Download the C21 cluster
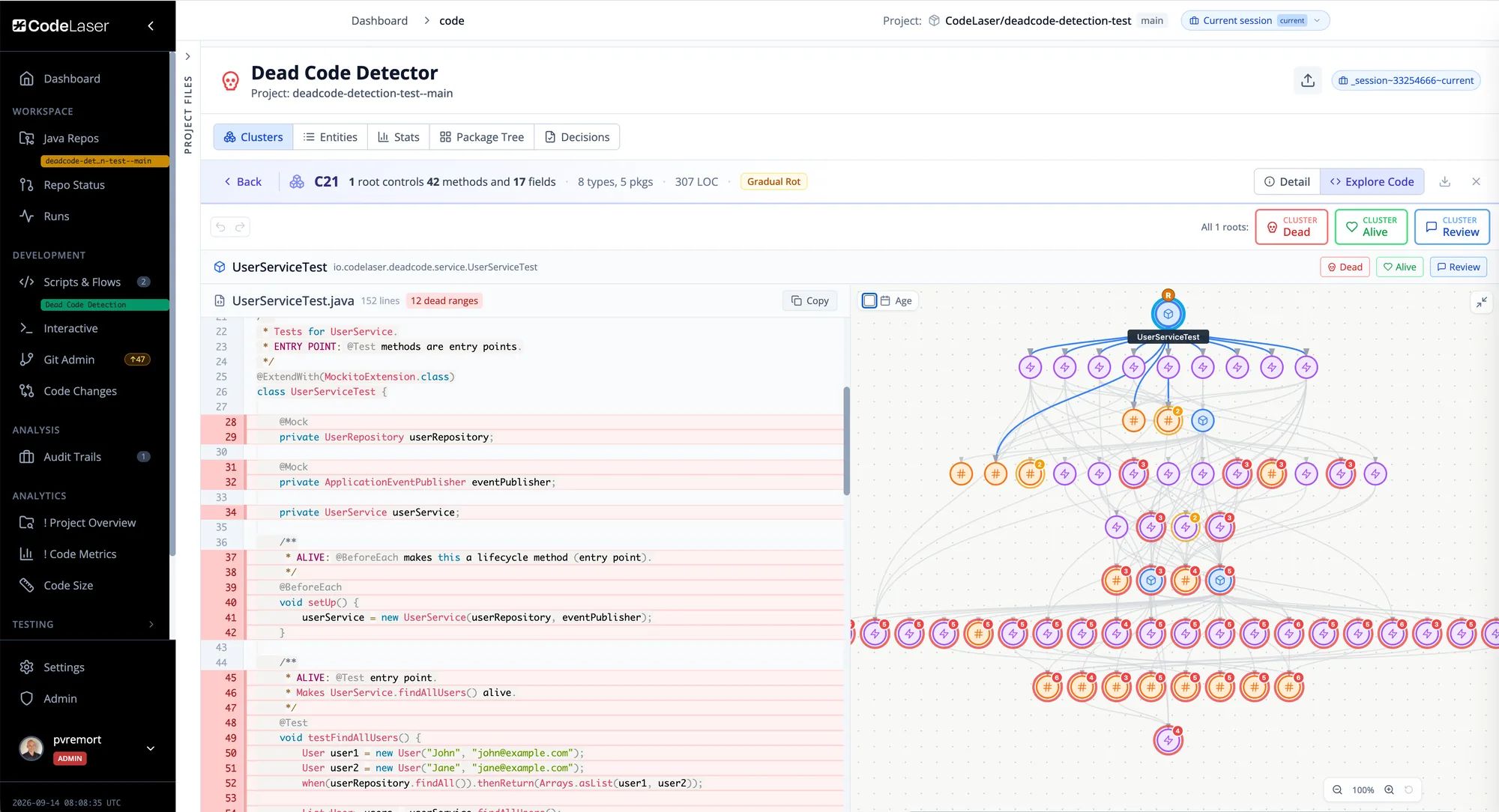This screenshot has width=1499, height=812. [1445, 182]
